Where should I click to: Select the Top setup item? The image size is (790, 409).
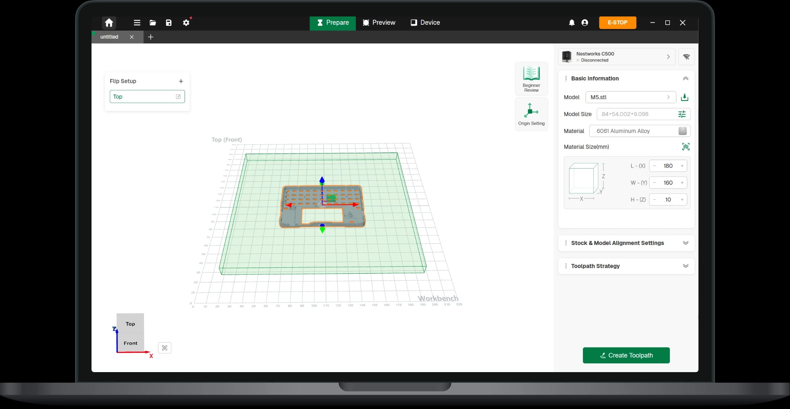[x=147, y=96]
